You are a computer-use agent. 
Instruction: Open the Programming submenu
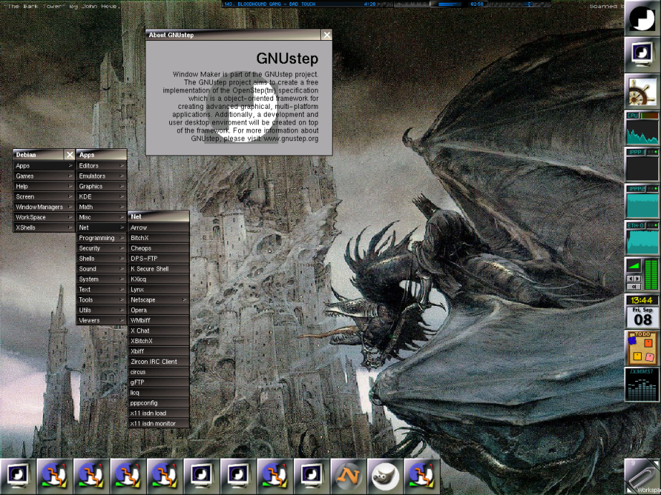pos(102,238)
